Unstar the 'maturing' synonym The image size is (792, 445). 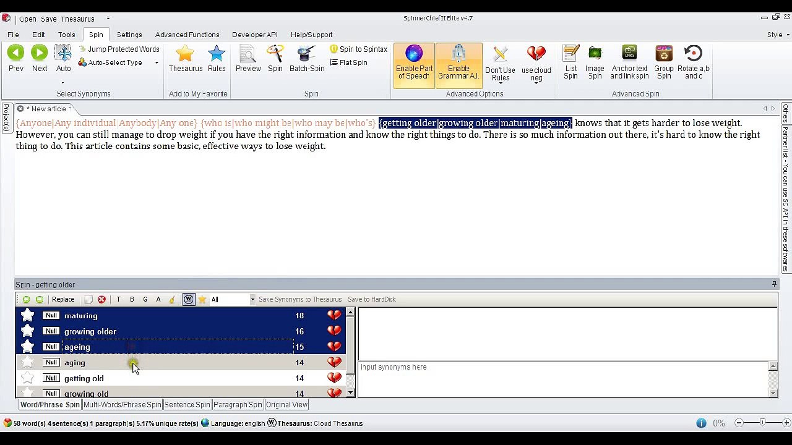click(27, 315)
